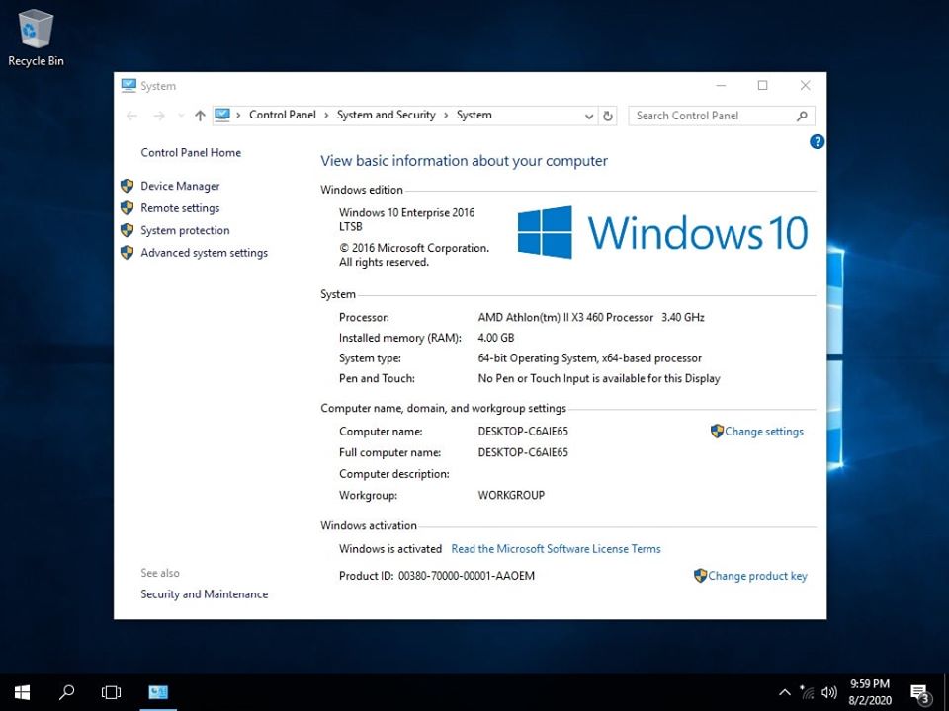Open taskbar Search magnifier
Screen dimensions: 949x711
(x=66, y=692)
